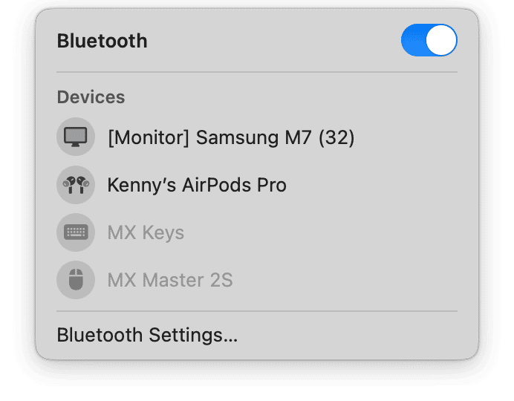Click the blue track of the Bluetooth switch

coord(413,40)
